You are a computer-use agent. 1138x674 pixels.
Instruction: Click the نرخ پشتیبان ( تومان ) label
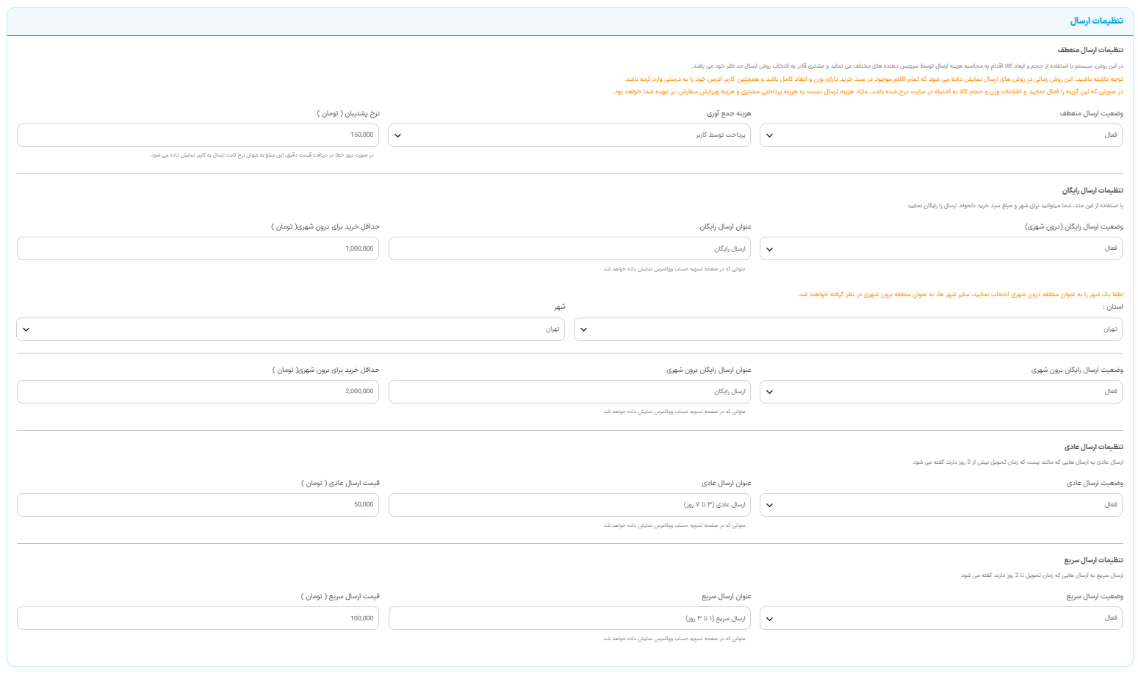(348, 113)
